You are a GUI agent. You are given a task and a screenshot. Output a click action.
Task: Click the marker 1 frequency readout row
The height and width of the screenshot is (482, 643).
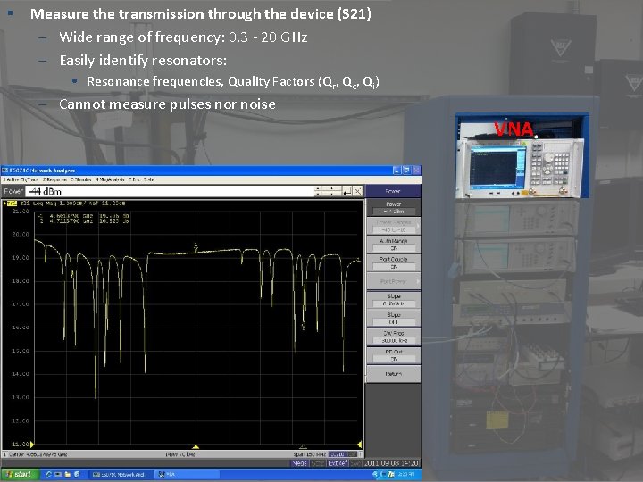click(83, 216)
